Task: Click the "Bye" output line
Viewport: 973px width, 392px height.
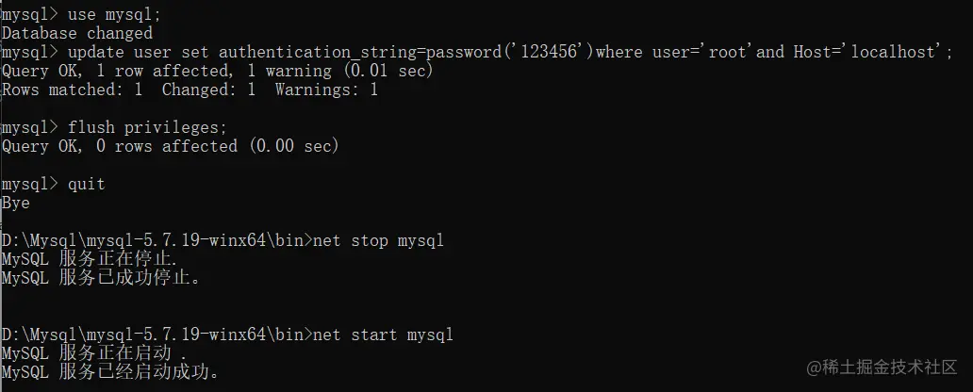Action: pos(16,203)
